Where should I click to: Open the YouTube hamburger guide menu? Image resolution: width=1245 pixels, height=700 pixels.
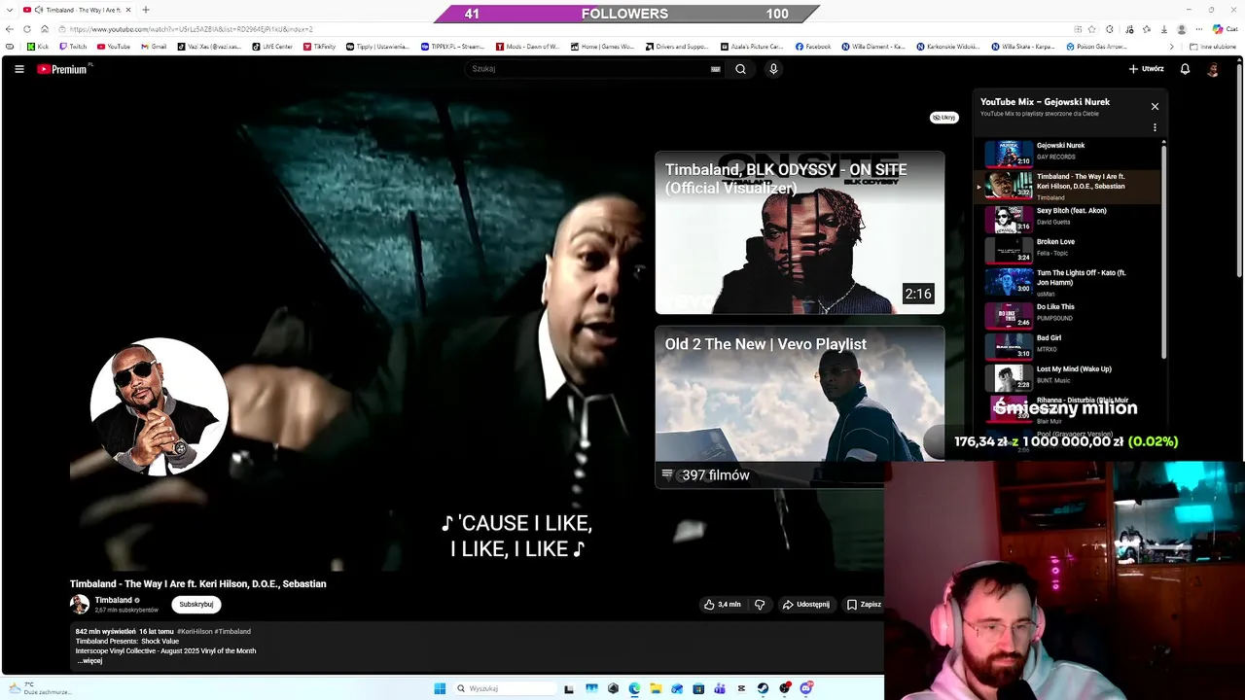point(18,69)
